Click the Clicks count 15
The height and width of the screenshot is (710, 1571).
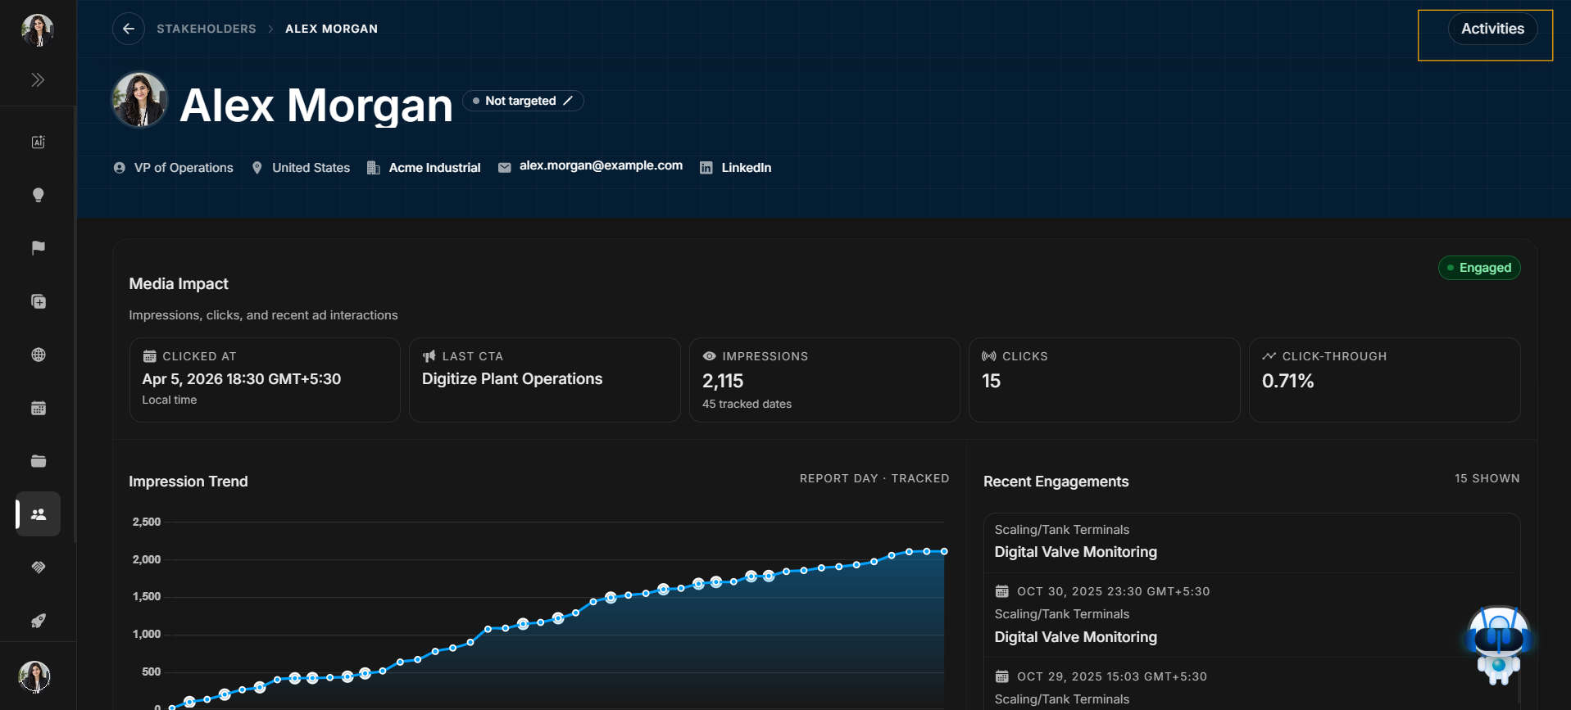(991, 381)
